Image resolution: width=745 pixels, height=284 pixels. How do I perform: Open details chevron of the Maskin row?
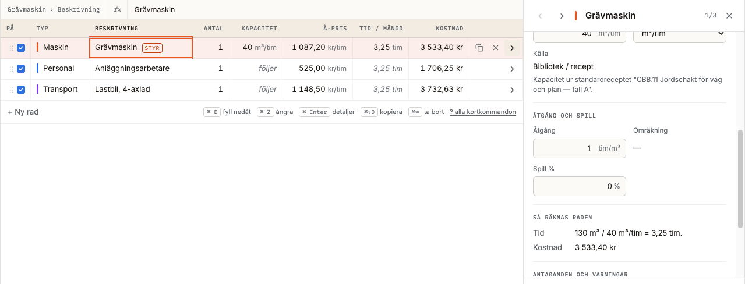click(x=512, y=48)
